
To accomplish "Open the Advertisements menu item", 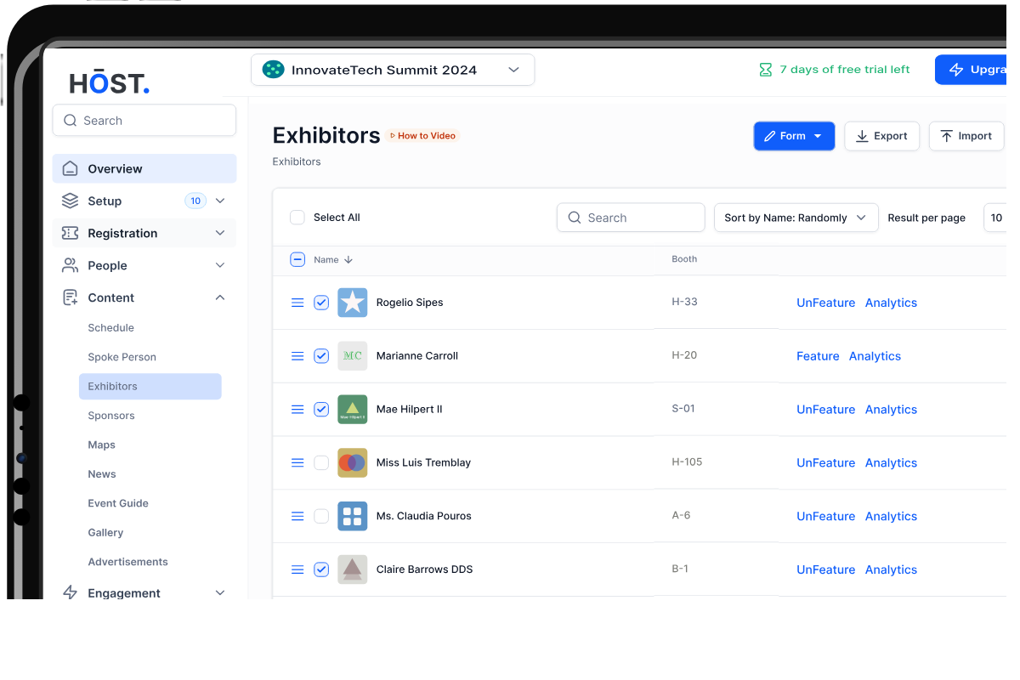I will click(x=128, y=562).
